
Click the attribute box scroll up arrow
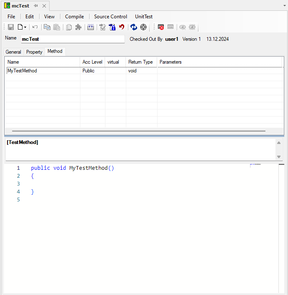(x=279, y=143)
